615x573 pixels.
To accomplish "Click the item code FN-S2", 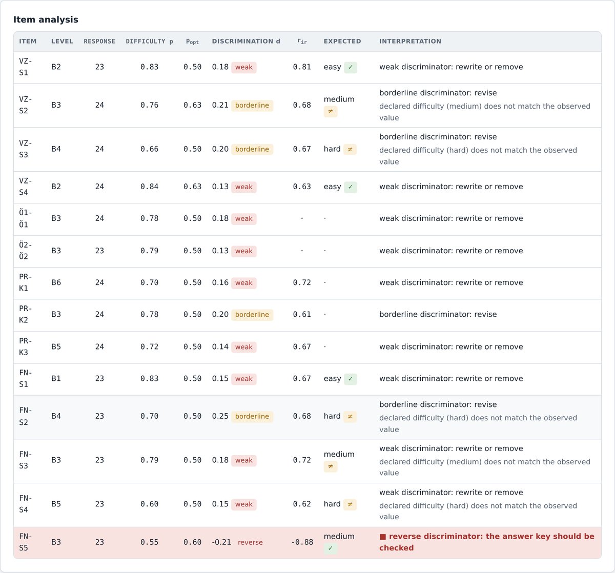I will (x=26, y=417).
